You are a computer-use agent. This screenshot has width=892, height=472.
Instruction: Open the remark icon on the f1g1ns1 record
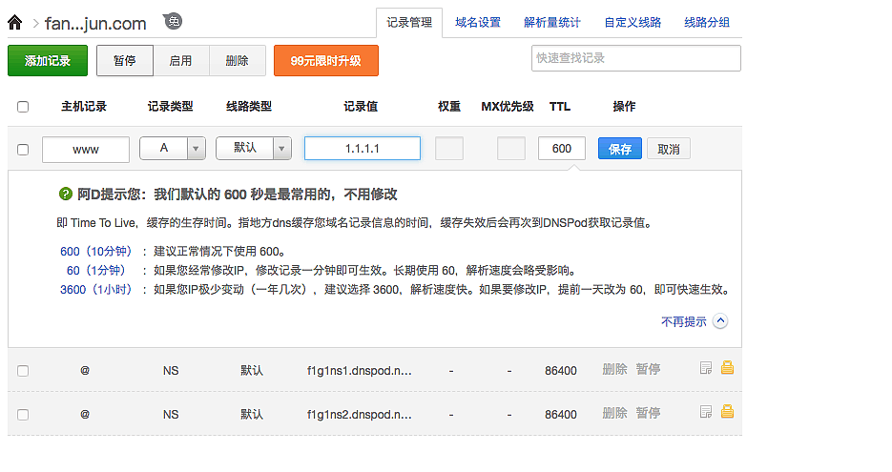(706, 368)
